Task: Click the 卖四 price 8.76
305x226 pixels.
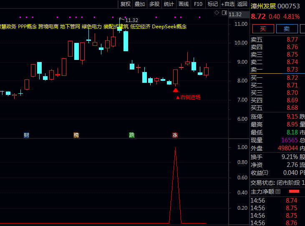Action: pyautogui.click(x=292, y=47)
